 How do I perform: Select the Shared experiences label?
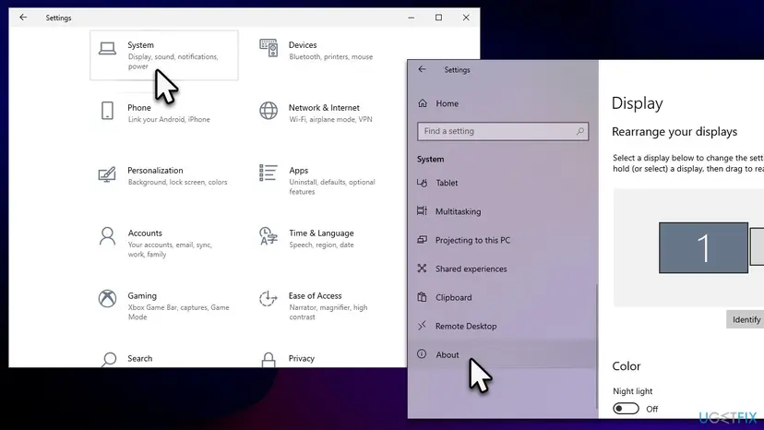click(x=472, y=269)
